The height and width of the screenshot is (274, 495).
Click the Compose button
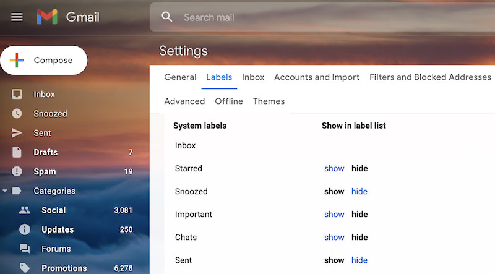[44, 60]
